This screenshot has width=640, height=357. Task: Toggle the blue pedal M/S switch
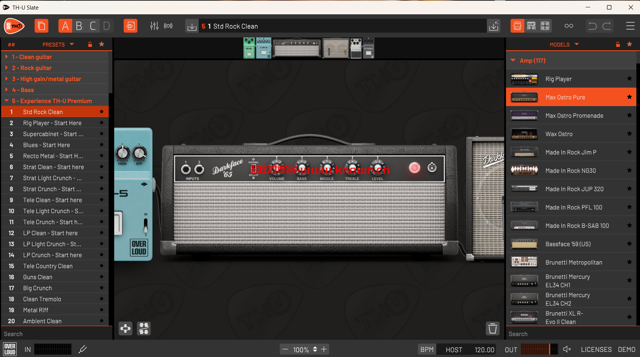coord(146,225)
